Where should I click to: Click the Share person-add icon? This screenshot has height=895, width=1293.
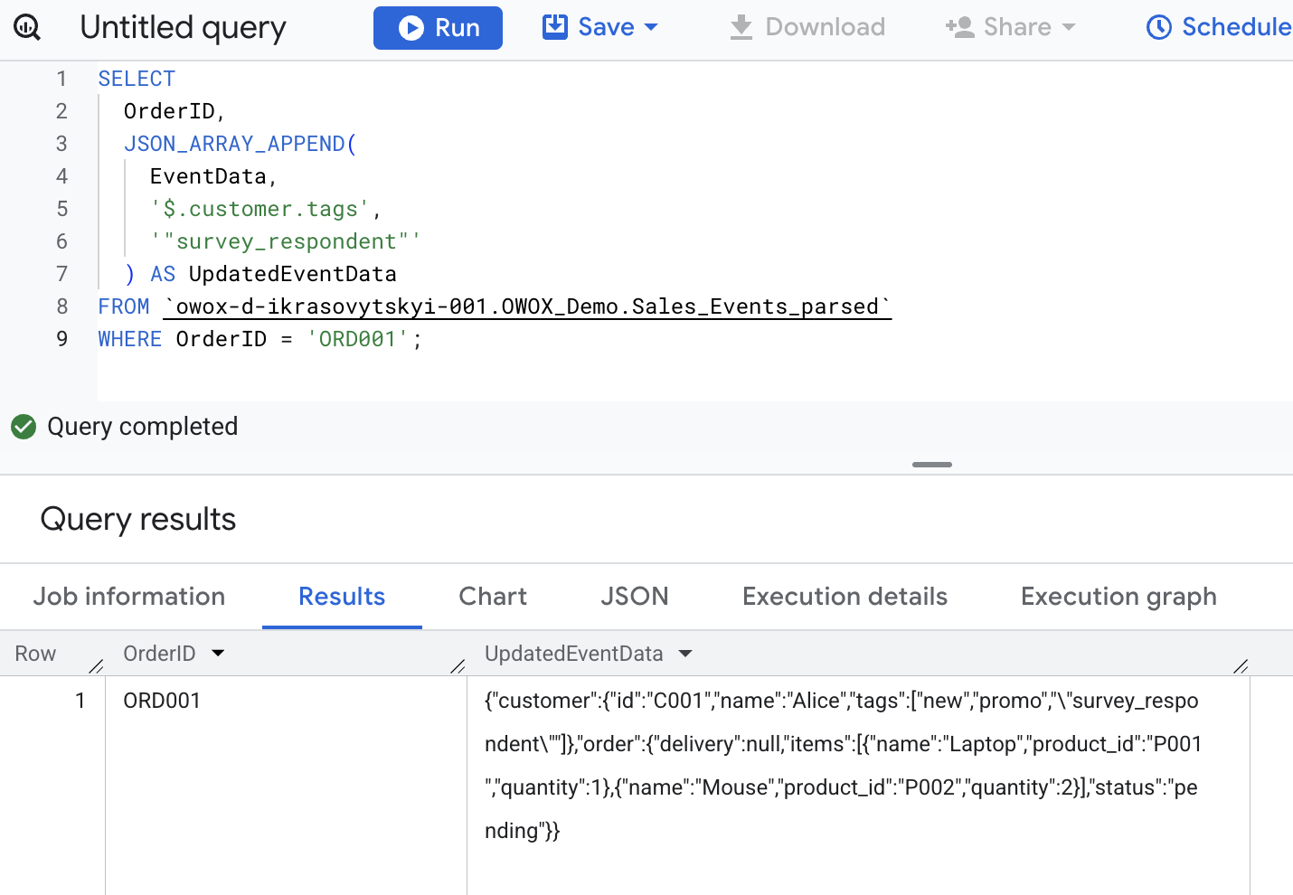click(x=959, y=27)
